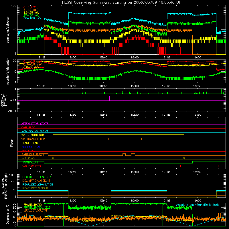Click the GOES-12 axis label
Screen dimensions: 229x229
coord(4,100)
